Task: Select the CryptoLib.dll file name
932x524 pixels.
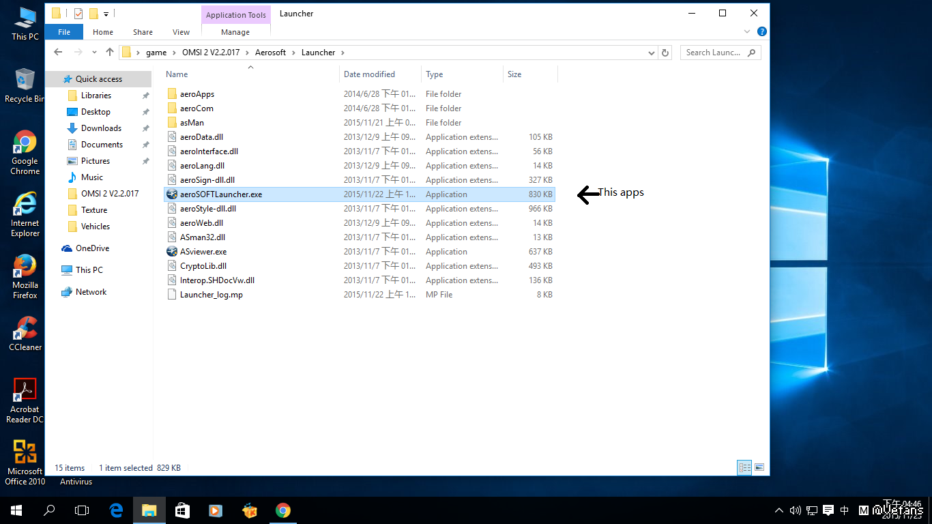Action: pyautogui.click(x=203, y=266)
